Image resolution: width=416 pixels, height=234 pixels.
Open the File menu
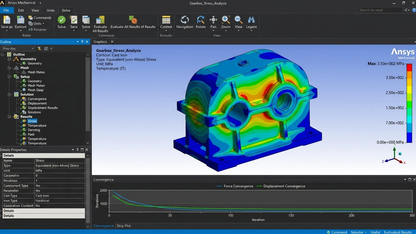6,10
